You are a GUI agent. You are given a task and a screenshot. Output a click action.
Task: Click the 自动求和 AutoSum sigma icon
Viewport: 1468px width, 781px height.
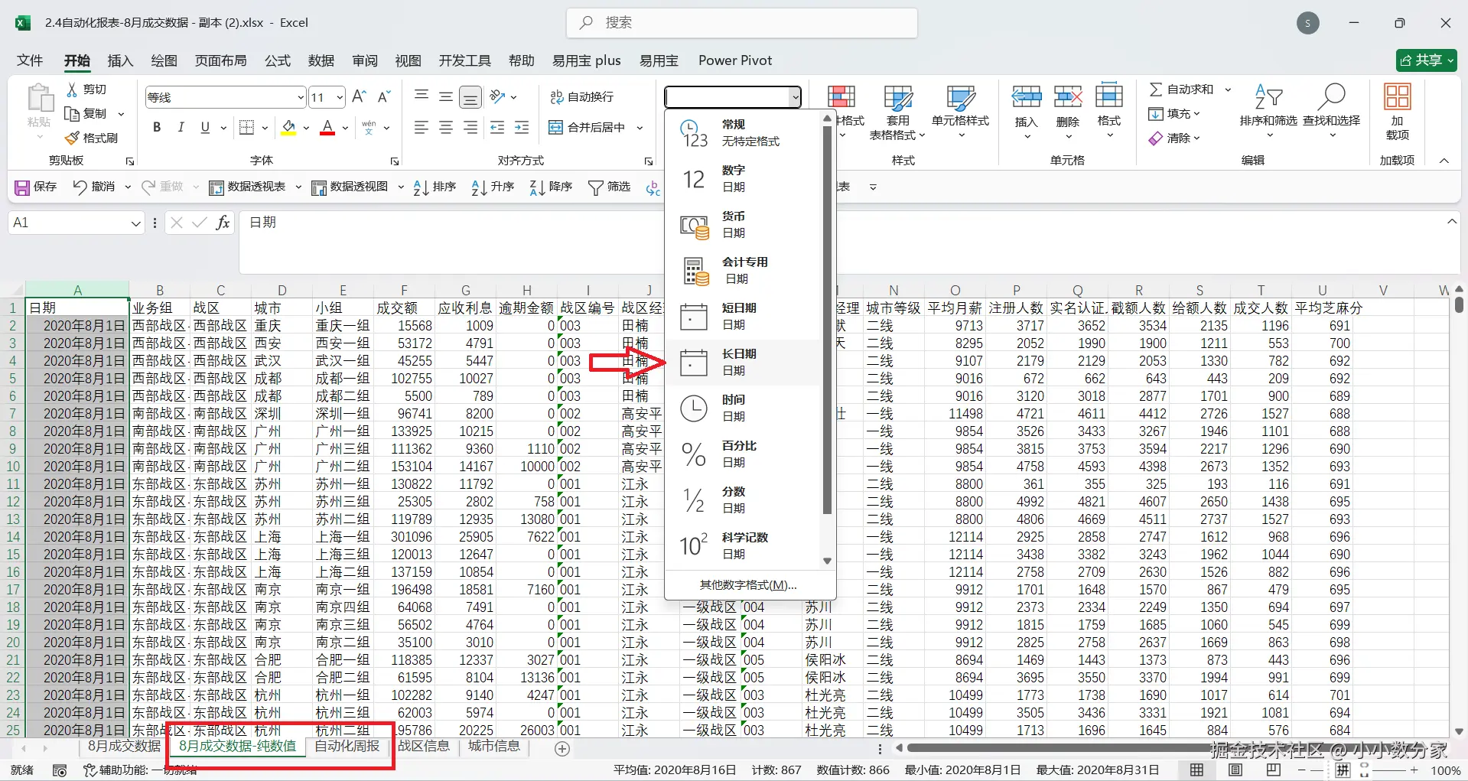coord(1156,89)
